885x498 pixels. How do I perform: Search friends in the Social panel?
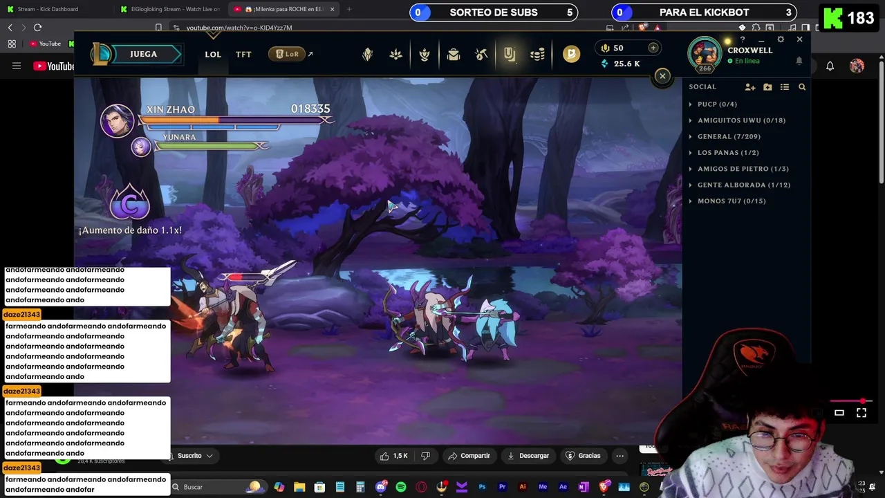[802, 87]
